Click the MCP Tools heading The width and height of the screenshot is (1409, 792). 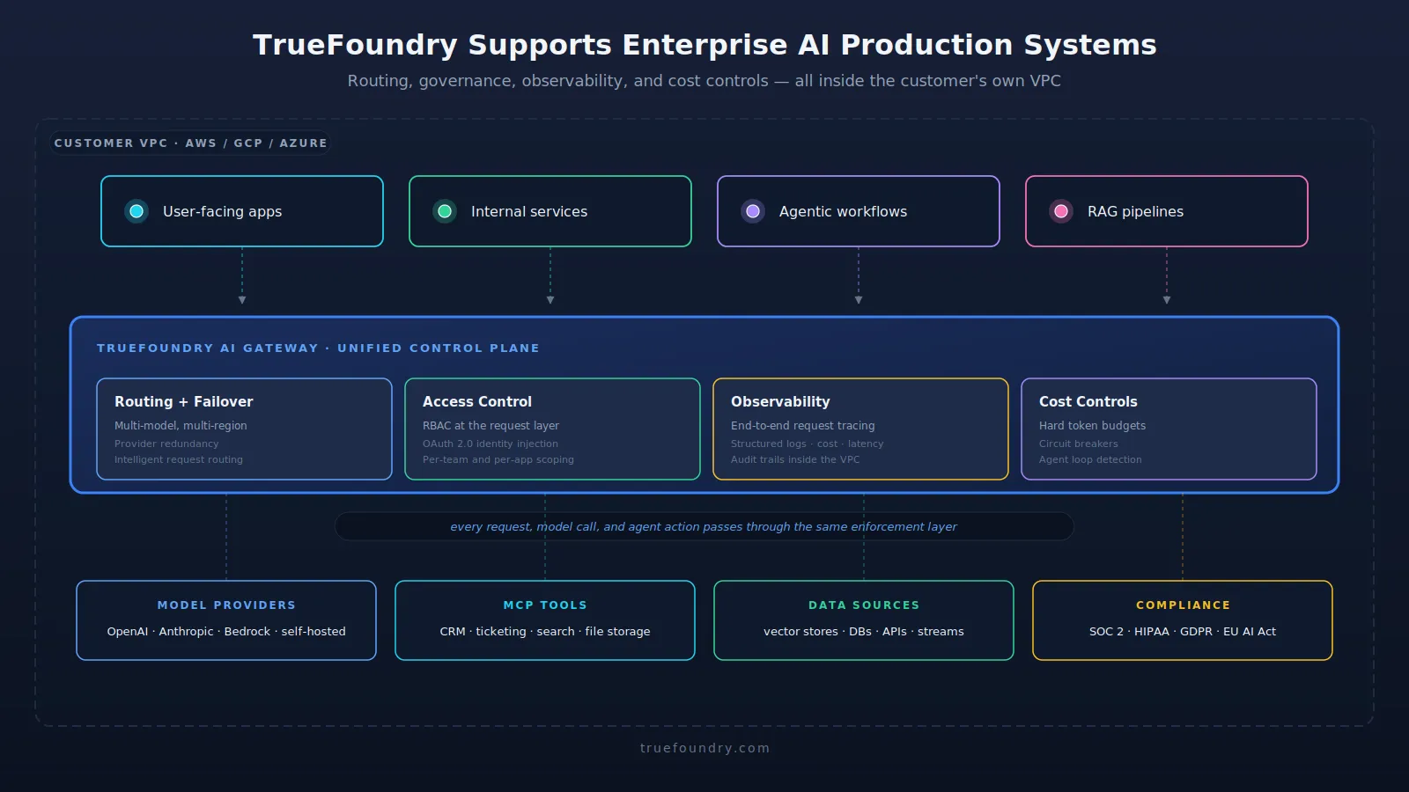(545, 605)
